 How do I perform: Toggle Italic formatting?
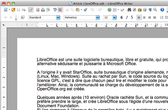coord(127,17)
